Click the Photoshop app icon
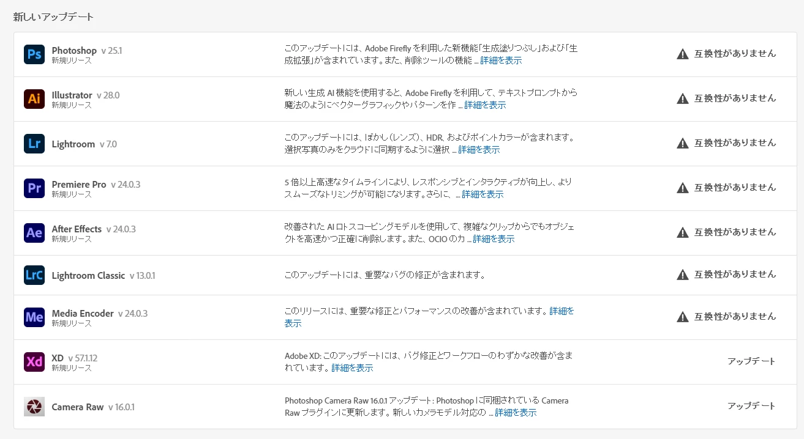The height and width of the screenshot is (439, 804). 34,54
